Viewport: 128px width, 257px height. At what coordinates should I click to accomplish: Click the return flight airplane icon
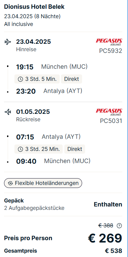(x=8, y=112)
